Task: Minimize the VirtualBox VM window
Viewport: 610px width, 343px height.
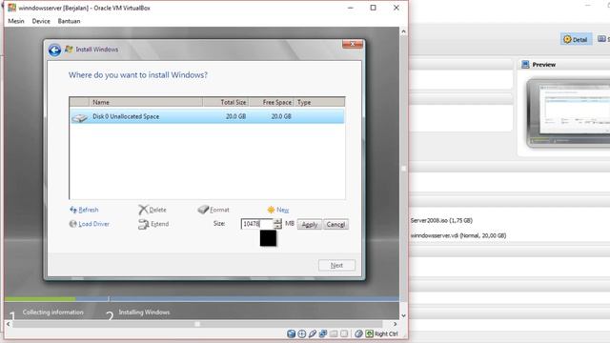Action: [350, 8]
